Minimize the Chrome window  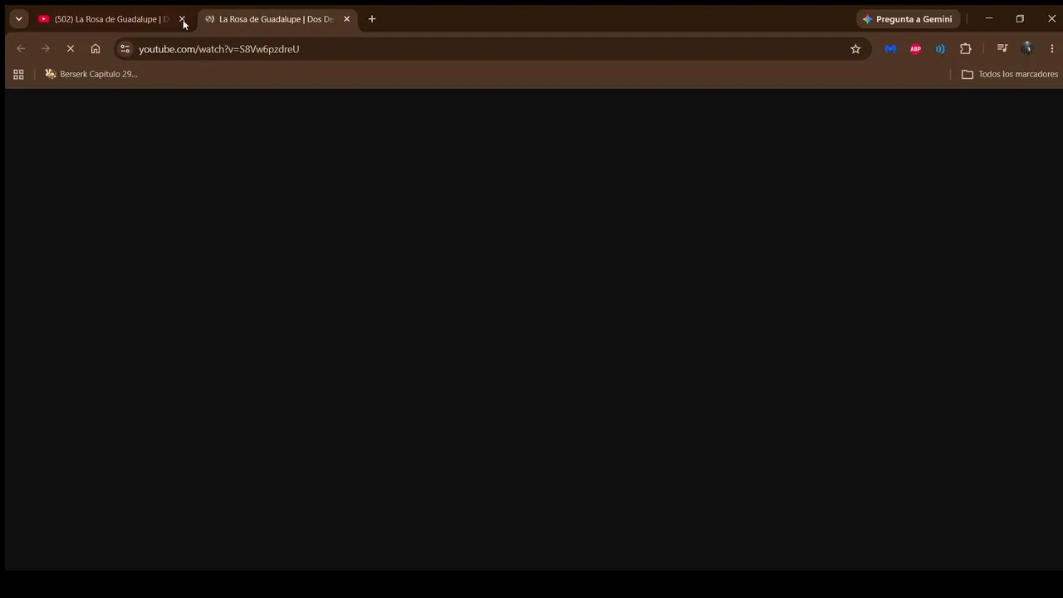pos(988,19)
